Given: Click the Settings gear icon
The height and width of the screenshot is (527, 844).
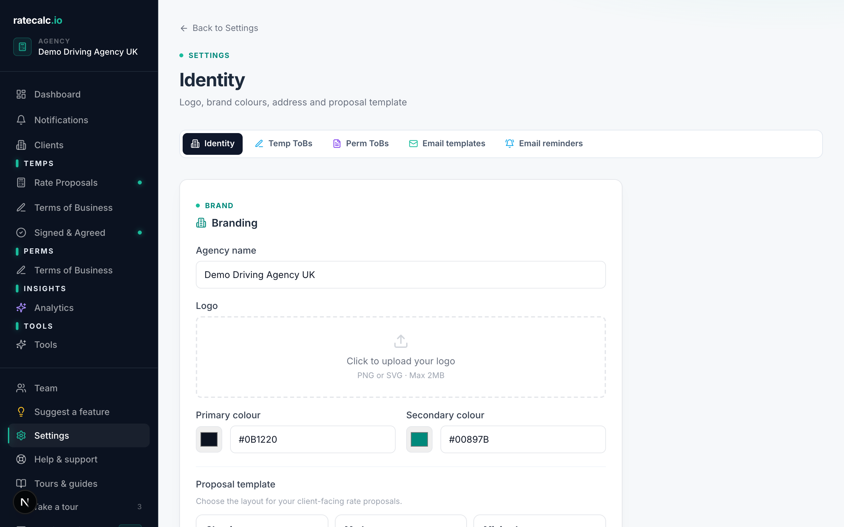Looking at the screenshot, I should point(21,435).
